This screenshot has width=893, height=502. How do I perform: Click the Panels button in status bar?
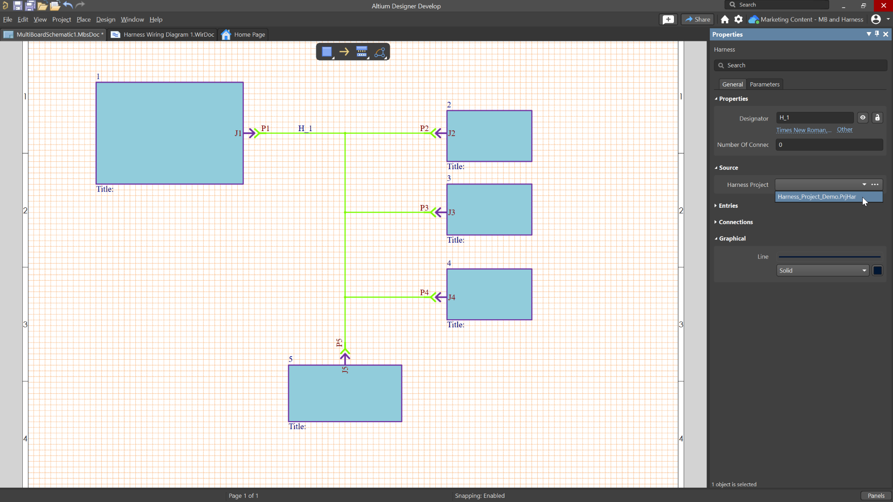[876, 495]
